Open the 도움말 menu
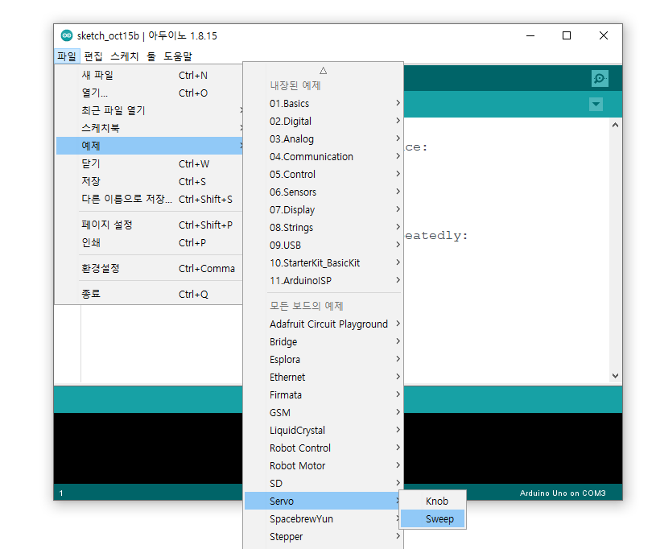This screenshot has height=549, width=656. point(178,56)
